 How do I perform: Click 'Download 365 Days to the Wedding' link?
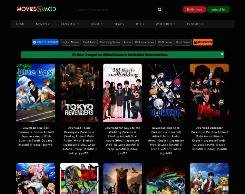(x=122, y=141)
